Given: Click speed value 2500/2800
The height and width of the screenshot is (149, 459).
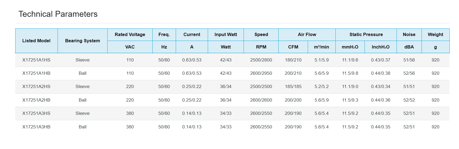Looking at the screenshot, I should (261, 60).
